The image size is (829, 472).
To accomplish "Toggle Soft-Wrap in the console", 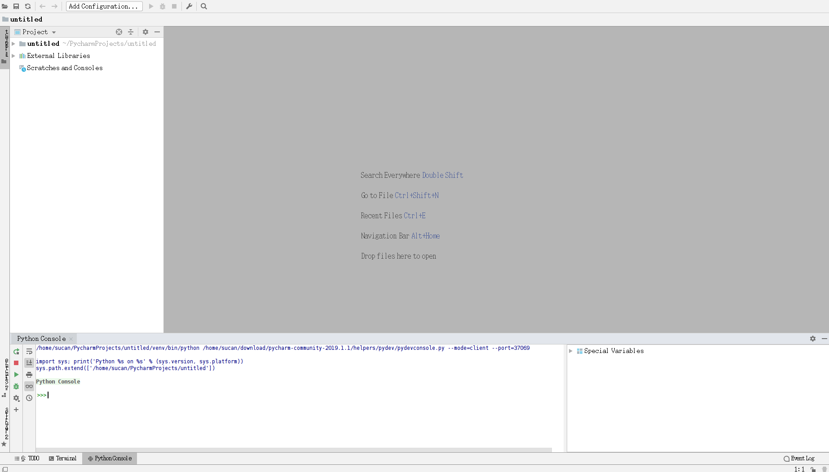I will 29,352.
